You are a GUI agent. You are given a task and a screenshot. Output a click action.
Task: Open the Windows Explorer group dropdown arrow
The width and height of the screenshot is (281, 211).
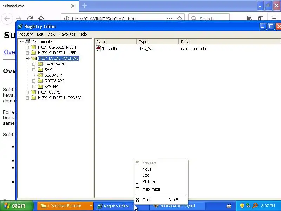91,206
